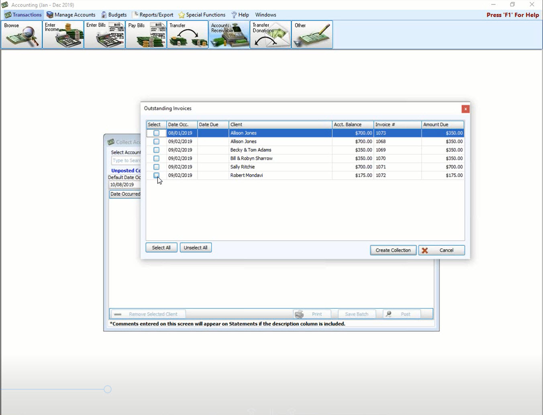
Task: Check the invoice 1068 checkbox for Allison Jones
Action: pyautogui.click(x=156, y=141)
